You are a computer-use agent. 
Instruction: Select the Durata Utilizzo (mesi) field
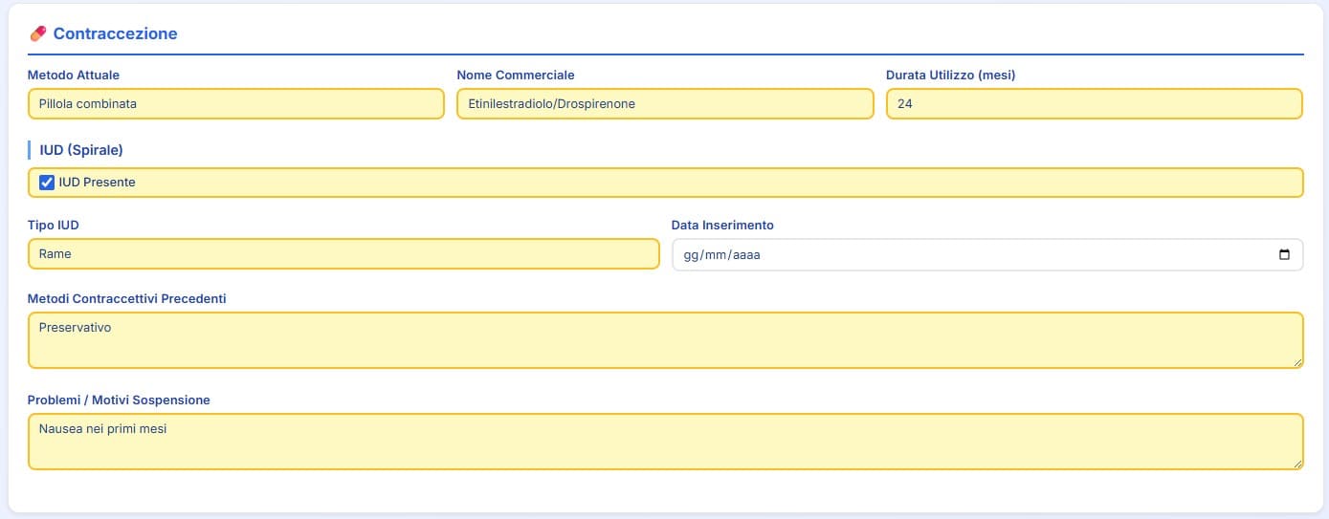coord(1094,104)
